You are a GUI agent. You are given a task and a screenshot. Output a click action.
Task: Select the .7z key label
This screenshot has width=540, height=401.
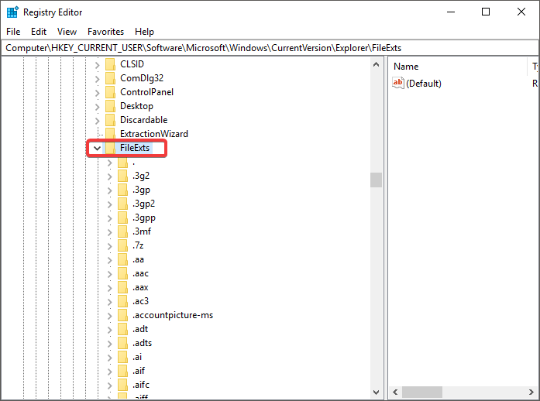(138, 245)
